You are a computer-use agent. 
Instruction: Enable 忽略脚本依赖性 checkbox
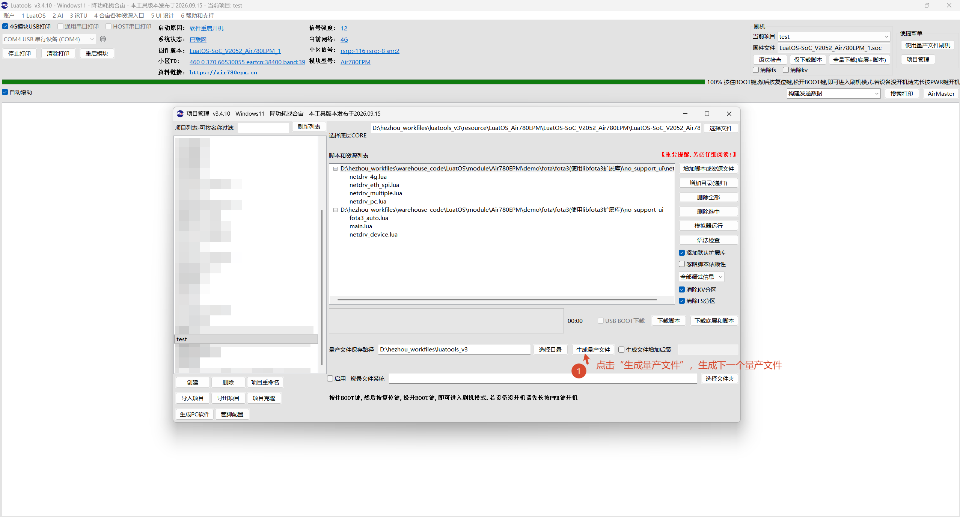click(682, 264)
